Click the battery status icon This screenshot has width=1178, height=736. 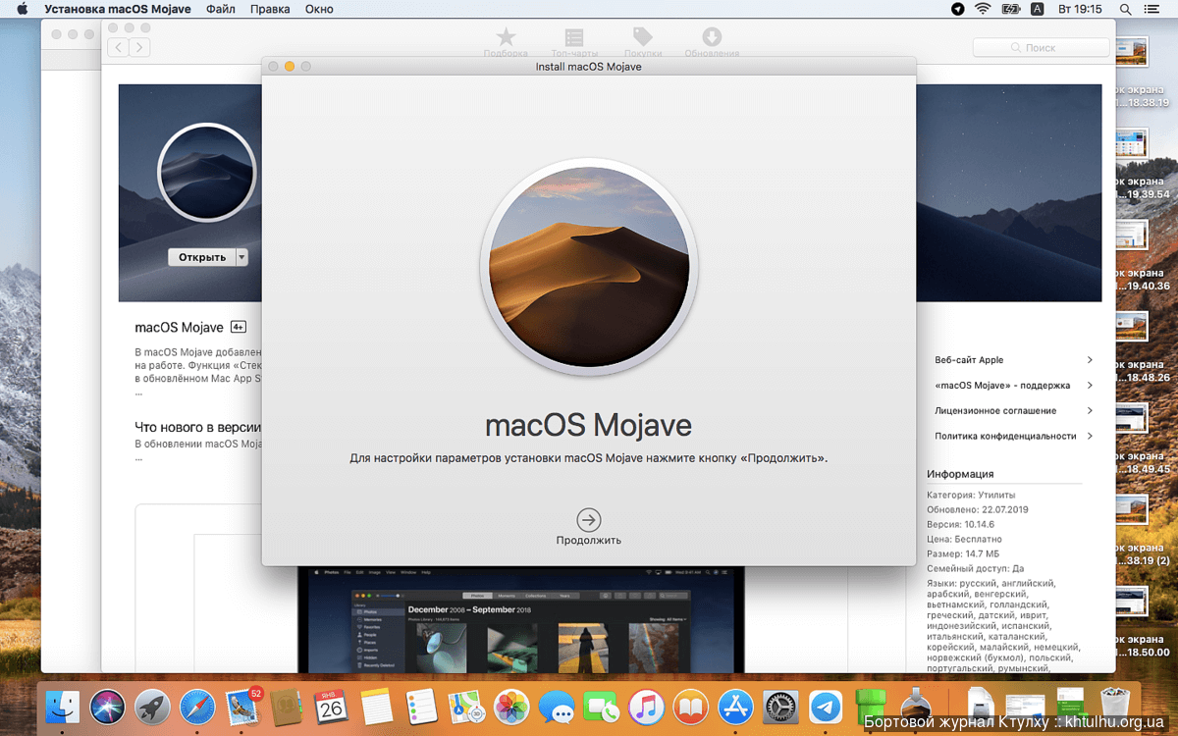[1011, 9]
